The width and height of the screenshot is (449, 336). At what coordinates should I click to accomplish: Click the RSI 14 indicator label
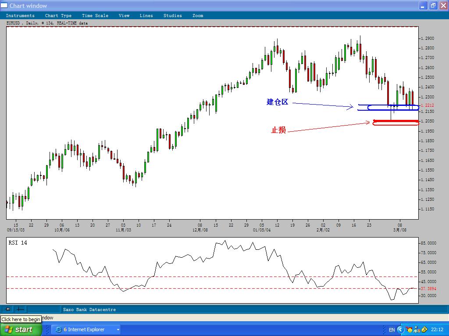pyautogui.click(x=18, y=242)
